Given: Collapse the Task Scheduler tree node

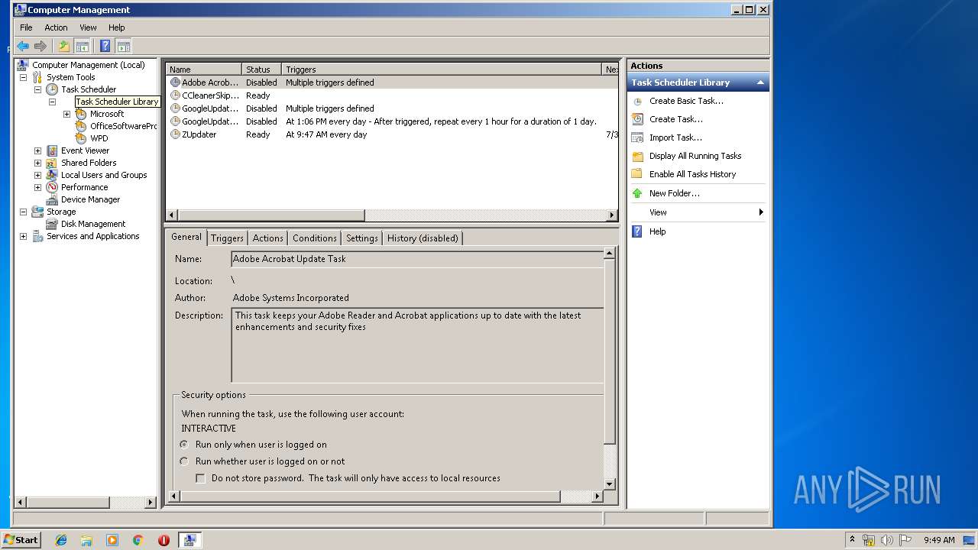Looking at the screenshot, I should pos(37,89).
